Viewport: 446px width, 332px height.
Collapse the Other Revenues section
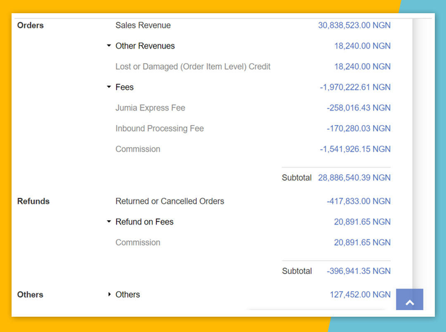tap(109, 46)
